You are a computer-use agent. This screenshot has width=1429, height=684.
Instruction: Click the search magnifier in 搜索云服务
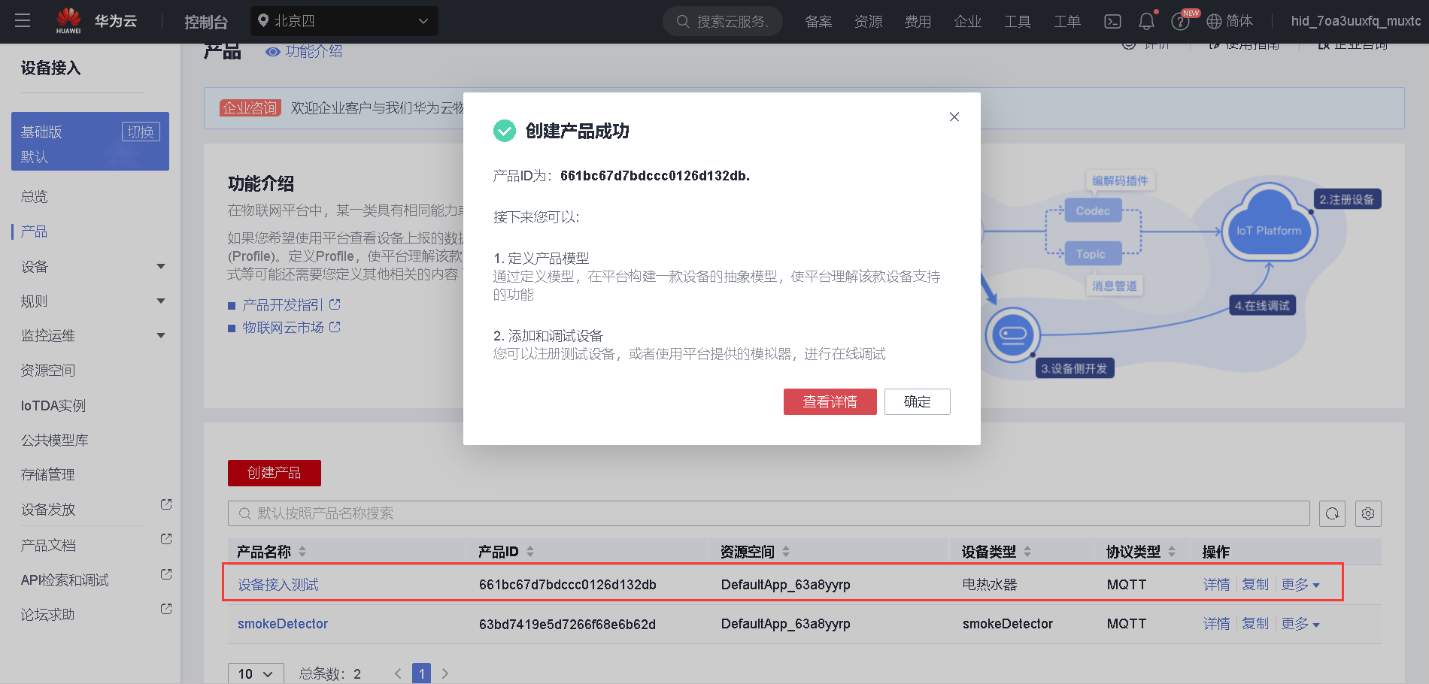pos(683,21)
